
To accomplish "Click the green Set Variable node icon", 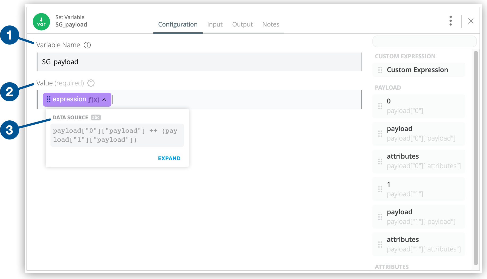I will click(x=41, y=22).
